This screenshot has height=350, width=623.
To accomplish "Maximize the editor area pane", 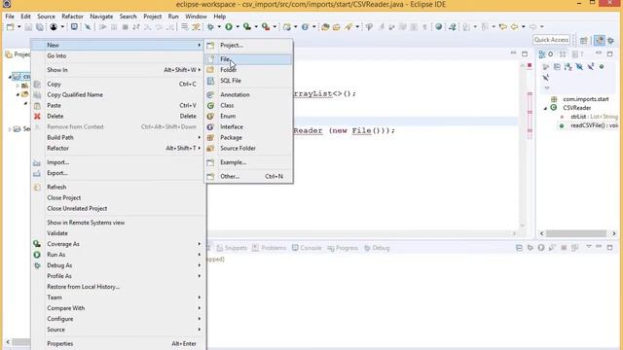I will point(525,53).
